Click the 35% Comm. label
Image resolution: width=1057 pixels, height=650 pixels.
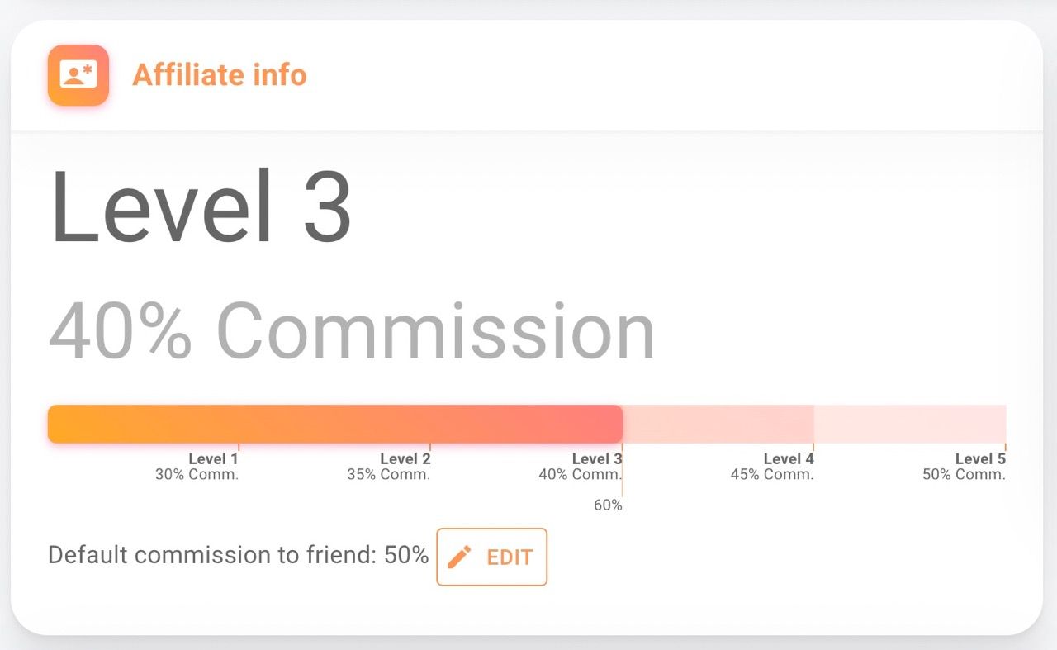[x=388, y=475]
